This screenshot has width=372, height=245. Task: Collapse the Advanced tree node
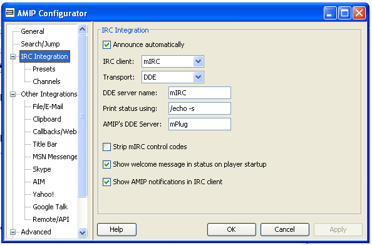[13, 232]
